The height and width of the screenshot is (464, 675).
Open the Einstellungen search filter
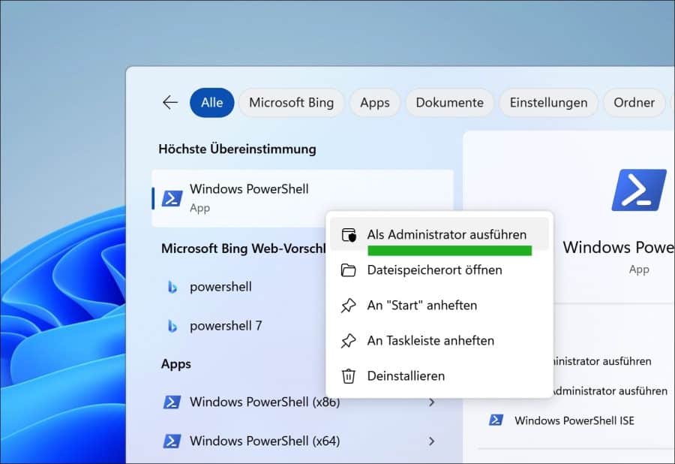(x=548, y=102)
